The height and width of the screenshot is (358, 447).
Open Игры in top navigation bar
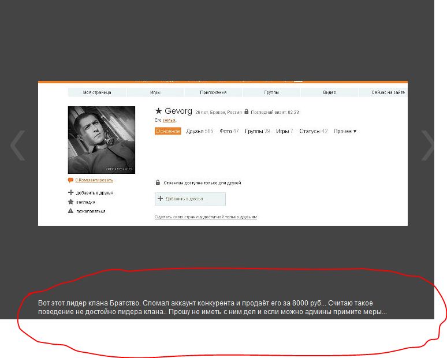[x=155, y=92]
